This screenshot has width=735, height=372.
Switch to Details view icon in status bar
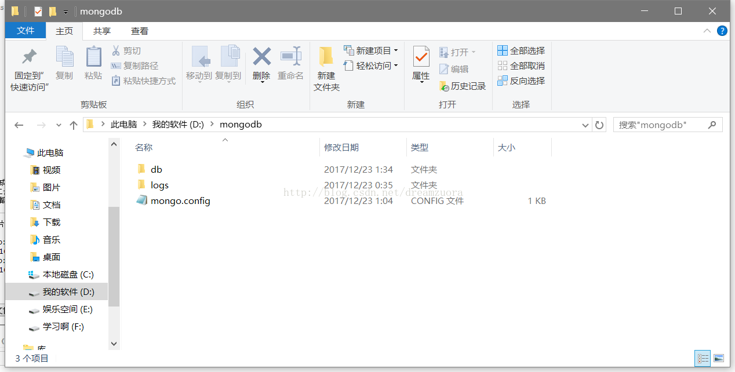[703, 359]
